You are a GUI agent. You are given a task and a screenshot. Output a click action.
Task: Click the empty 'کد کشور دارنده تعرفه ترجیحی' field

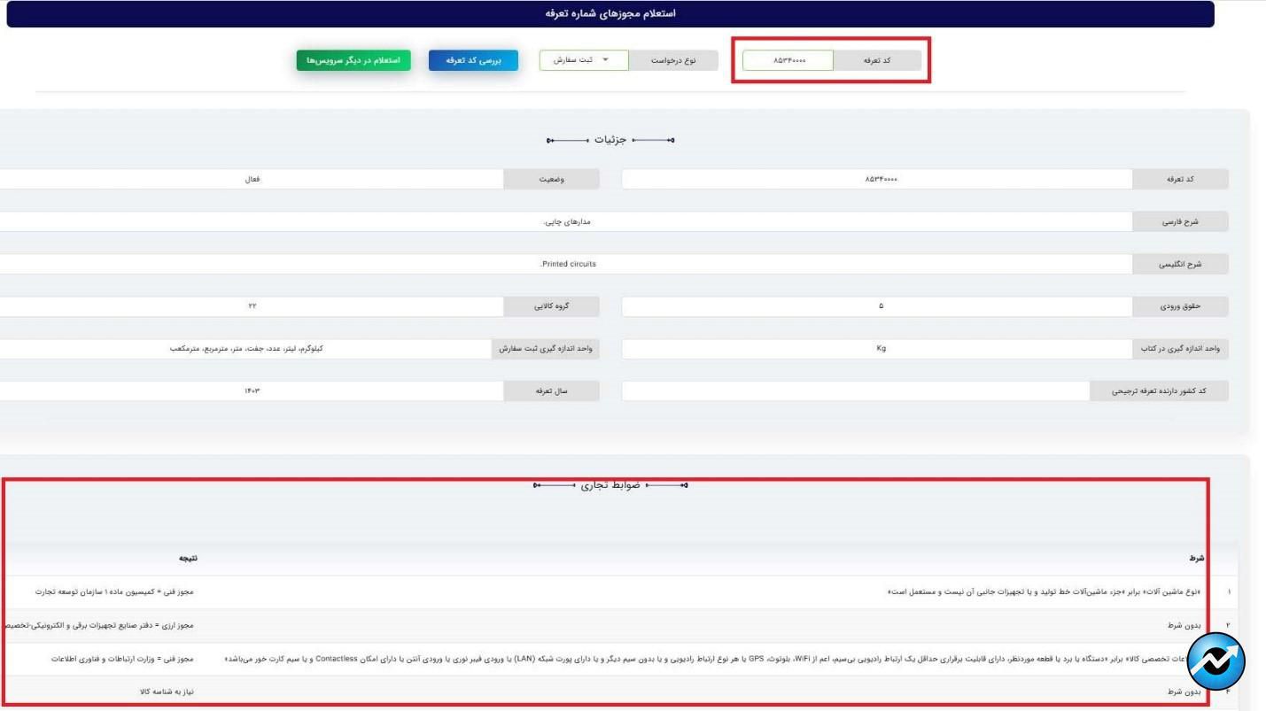click(x=856, y=391)
